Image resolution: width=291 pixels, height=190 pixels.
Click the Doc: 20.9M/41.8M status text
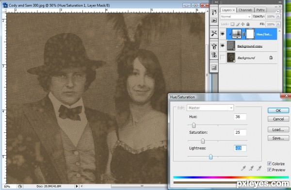click(49, 186)
